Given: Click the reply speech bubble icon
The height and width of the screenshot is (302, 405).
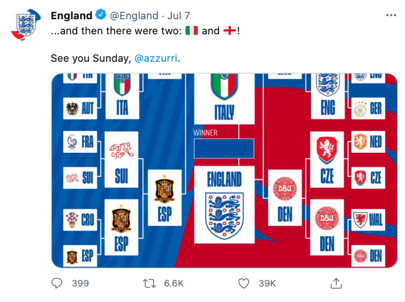Looking at the screenshot, I should tap(57, 283).
